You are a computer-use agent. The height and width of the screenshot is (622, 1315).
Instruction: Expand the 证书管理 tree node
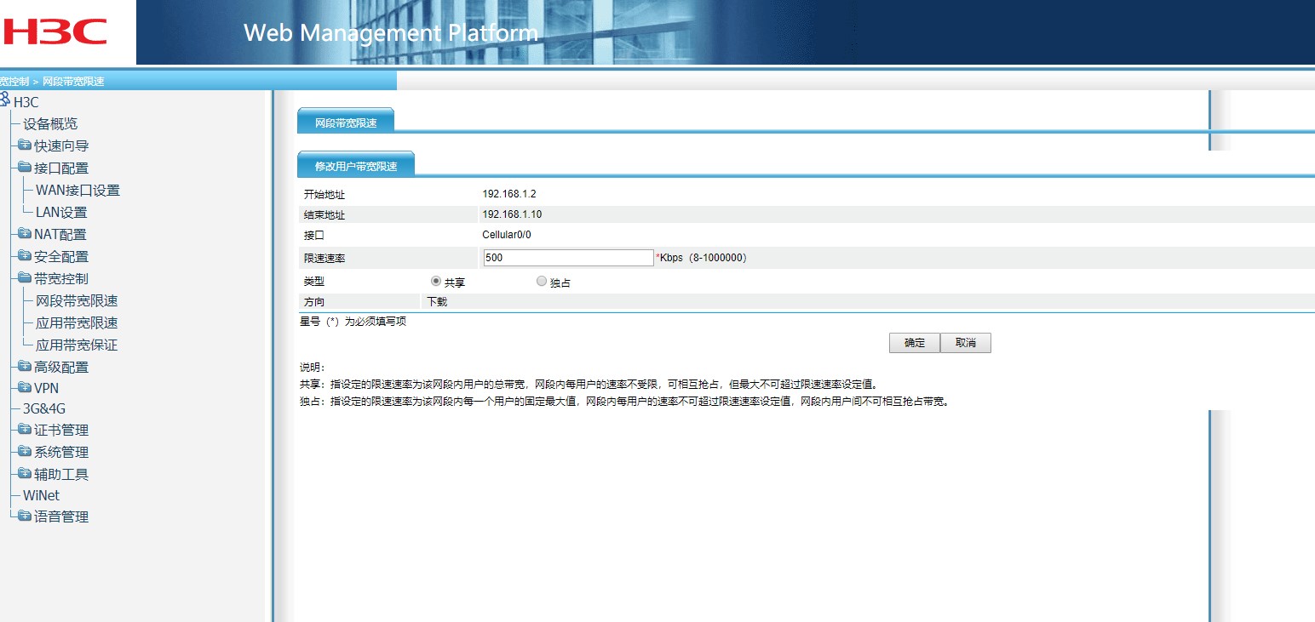point(25,430)
